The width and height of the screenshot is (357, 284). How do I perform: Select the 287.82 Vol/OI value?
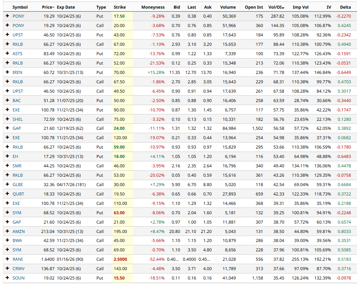coord(277,16)
